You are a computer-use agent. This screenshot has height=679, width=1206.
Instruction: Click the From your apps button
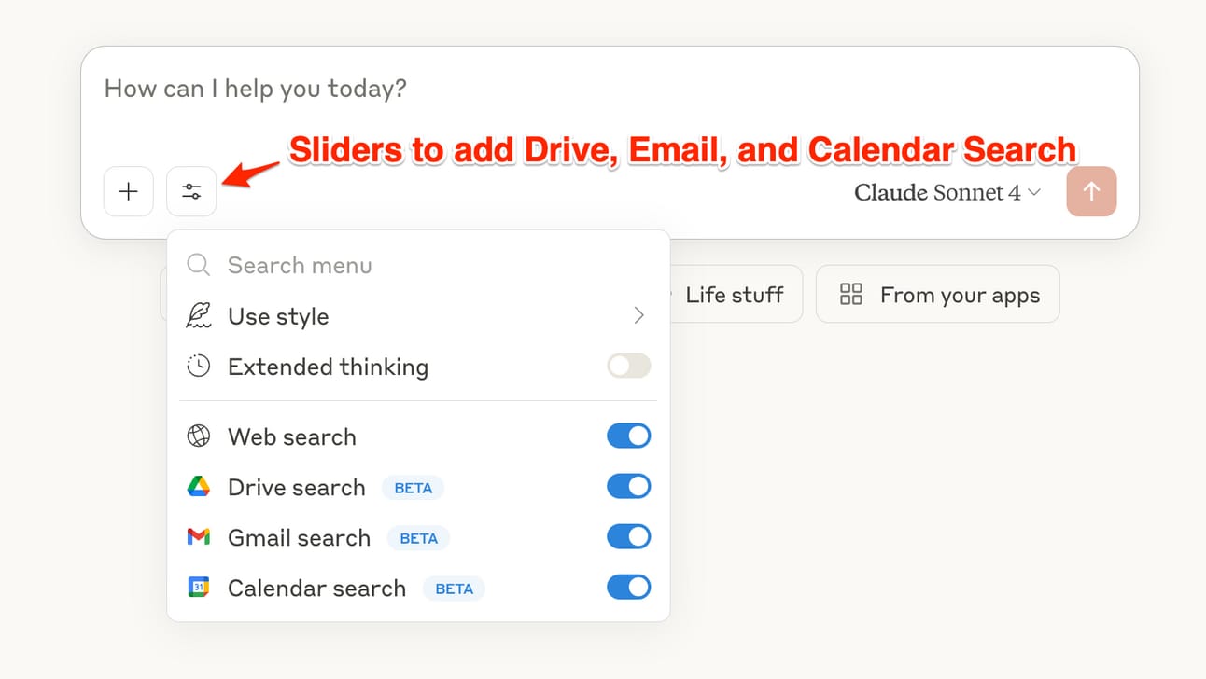[x=938, y=295]
